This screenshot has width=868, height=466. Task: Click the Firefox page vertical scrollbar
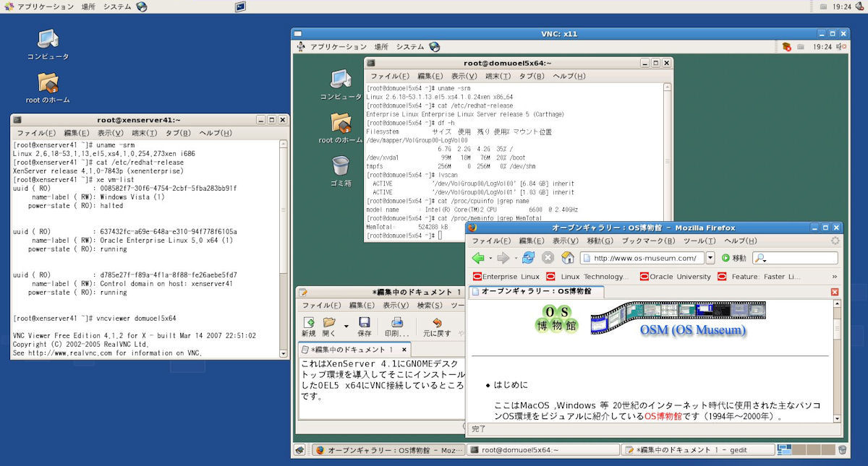[838, 361]
